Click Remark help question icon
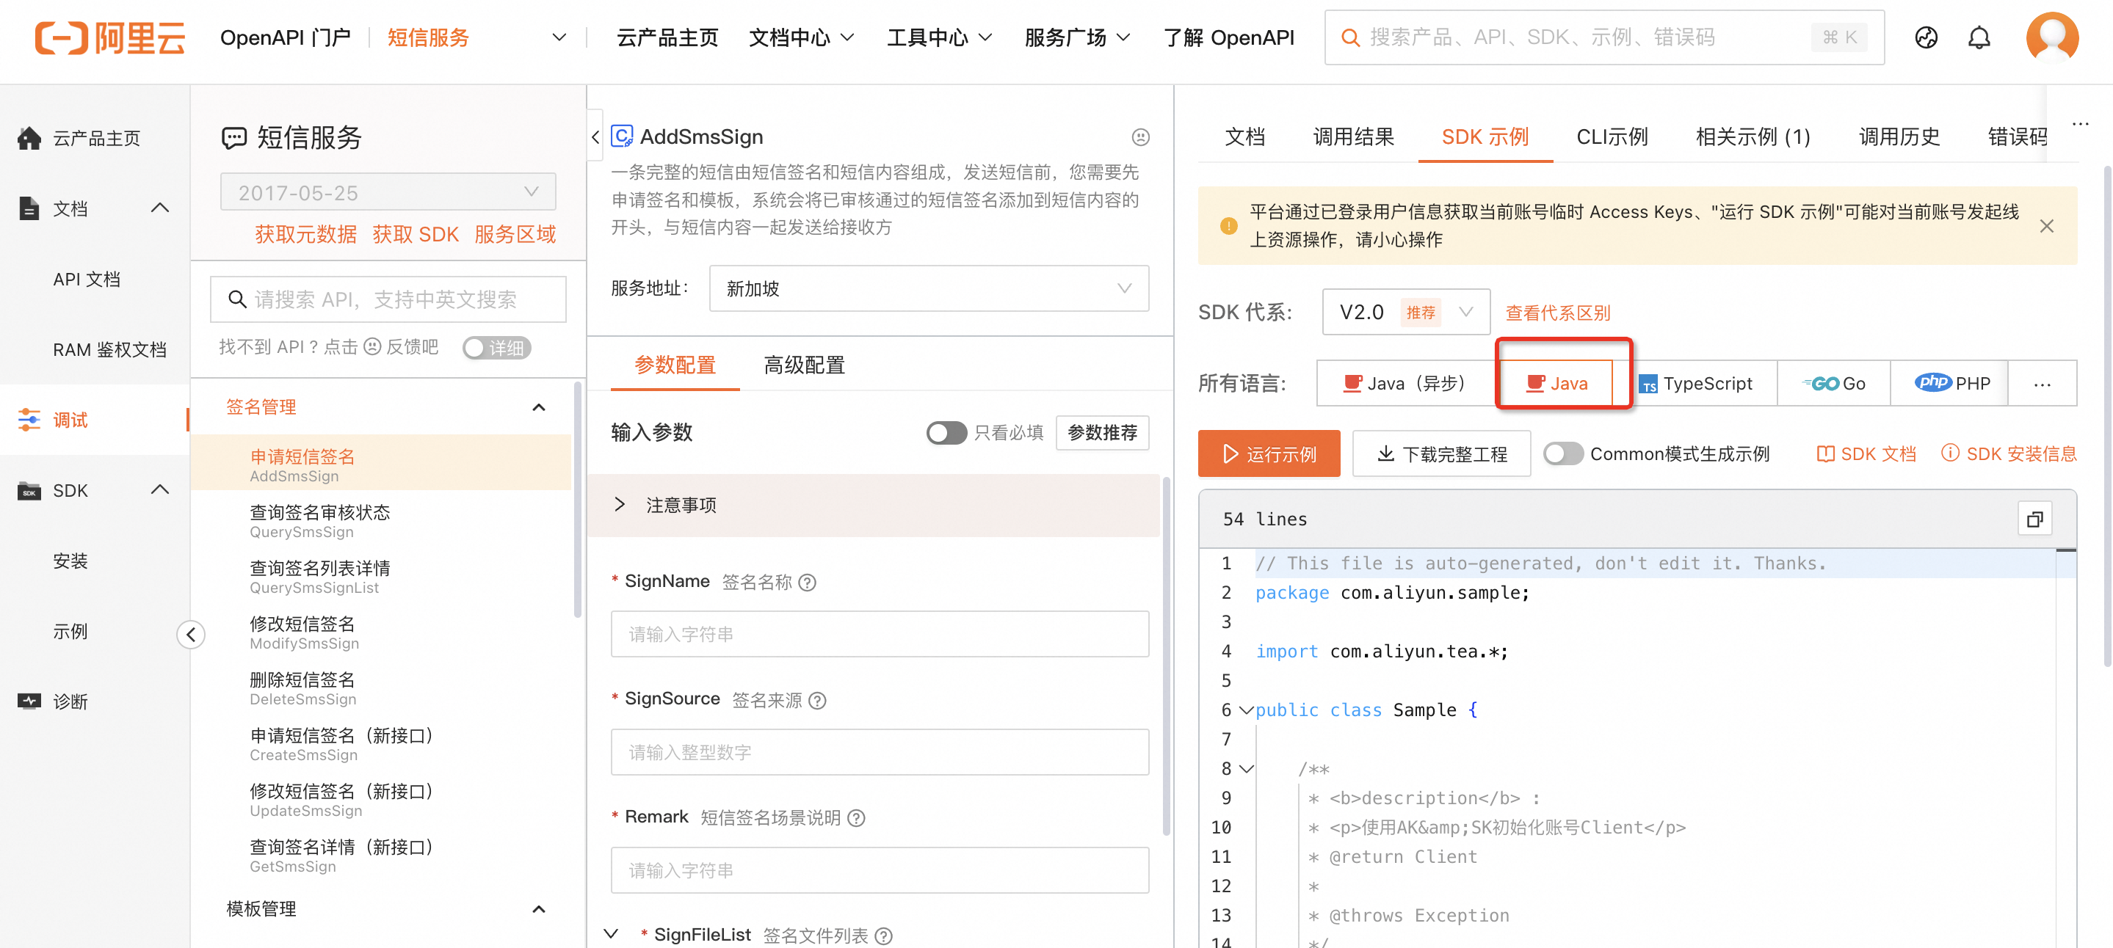 pos(855,817)
